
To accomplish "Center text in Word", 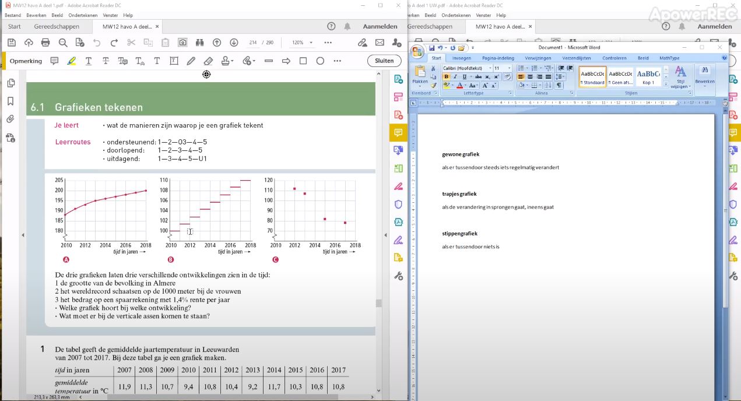I will pyautogui.click(x=531, y=77).
